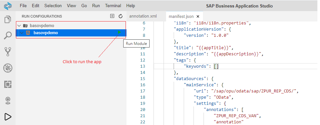Collapse the highlighted basovpdemo module chevron
Image resolution: width=320 pixels, height=125 pixels.
(22, 33)
